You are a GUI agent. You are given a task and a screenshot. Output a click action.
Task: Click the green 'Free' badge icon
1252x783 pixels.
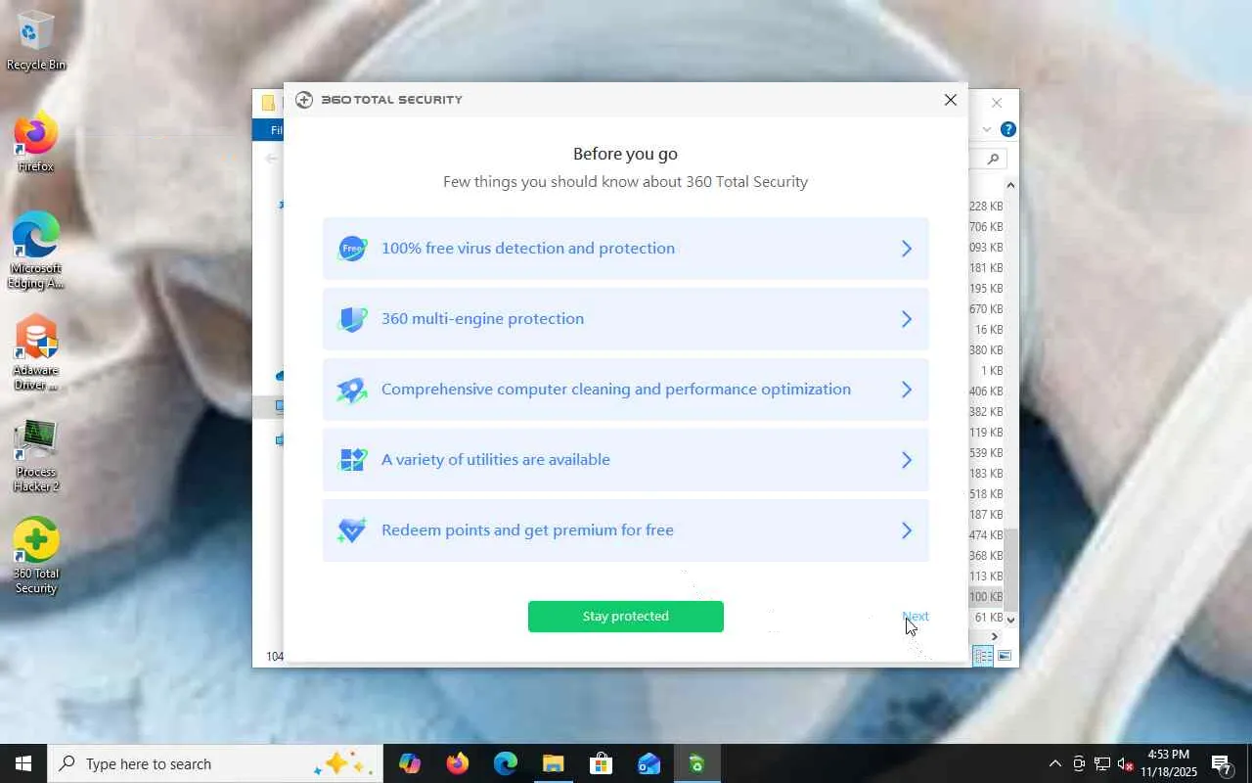click(352, 249)
